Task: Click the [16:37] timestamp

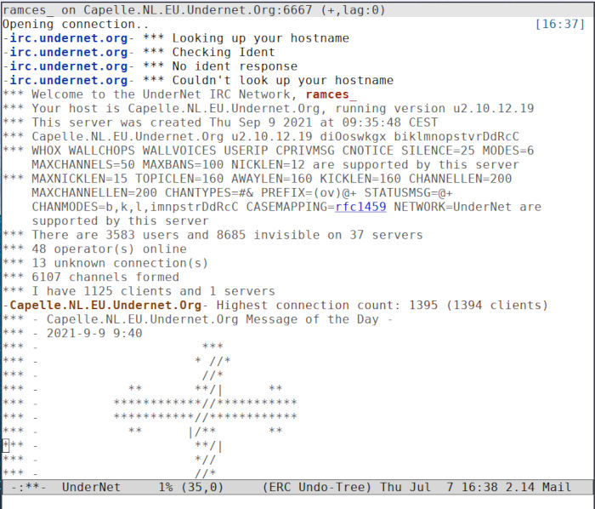Action: [560, 25]
